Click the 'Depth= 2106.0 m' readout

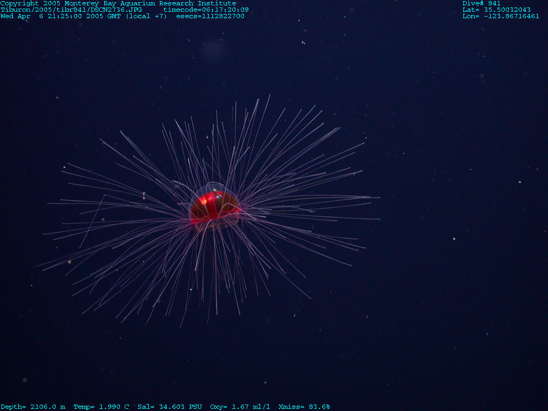[x=33, y=407]
